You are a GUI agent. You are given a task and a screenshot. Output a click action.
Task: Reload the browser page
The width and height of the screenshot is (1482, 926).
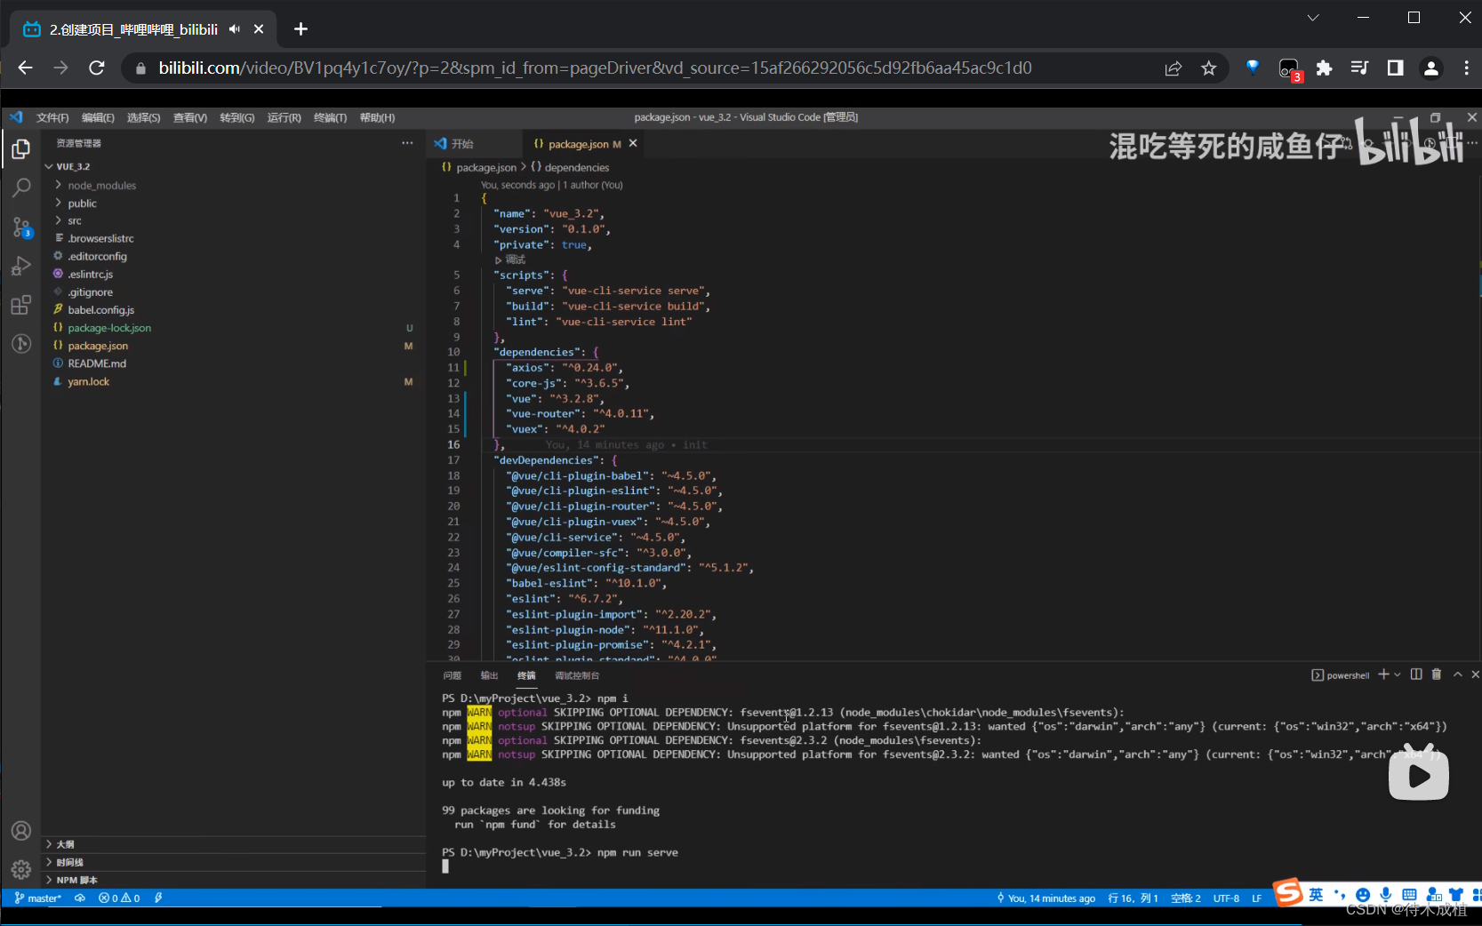pos(97,68)
